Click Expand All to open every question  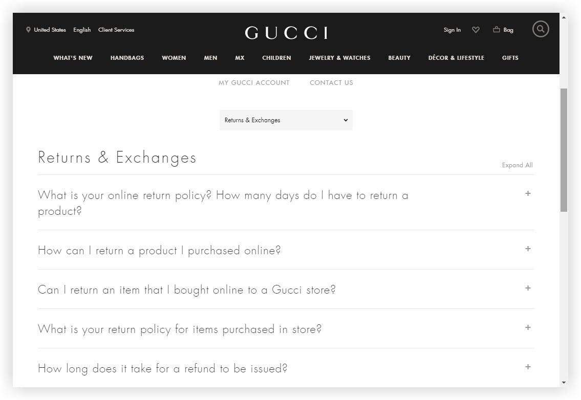pos(517,165)
